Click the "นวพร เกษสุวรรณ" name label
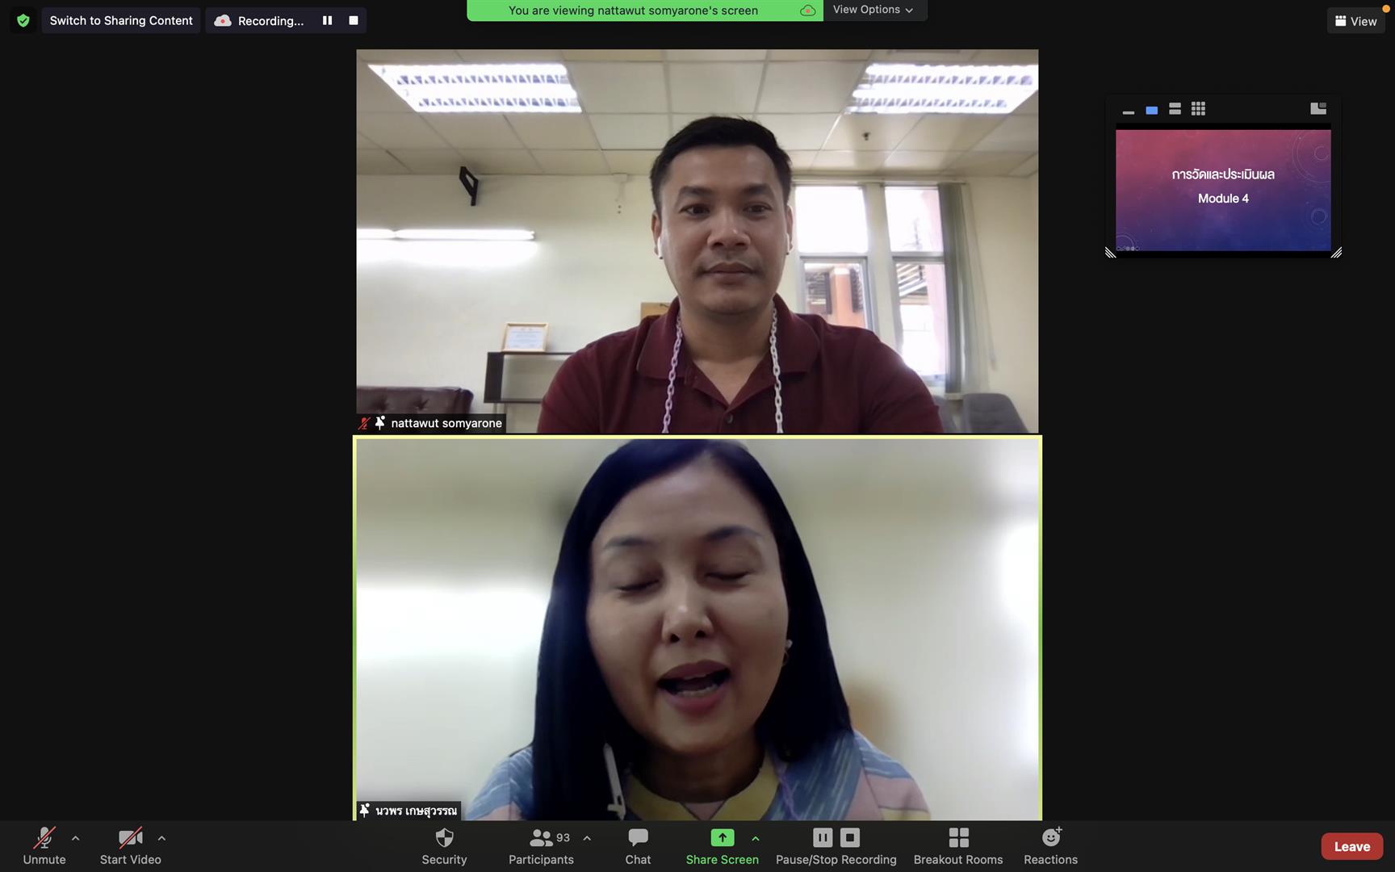This screenshot has width=1395, height=872. pos(416,811)
